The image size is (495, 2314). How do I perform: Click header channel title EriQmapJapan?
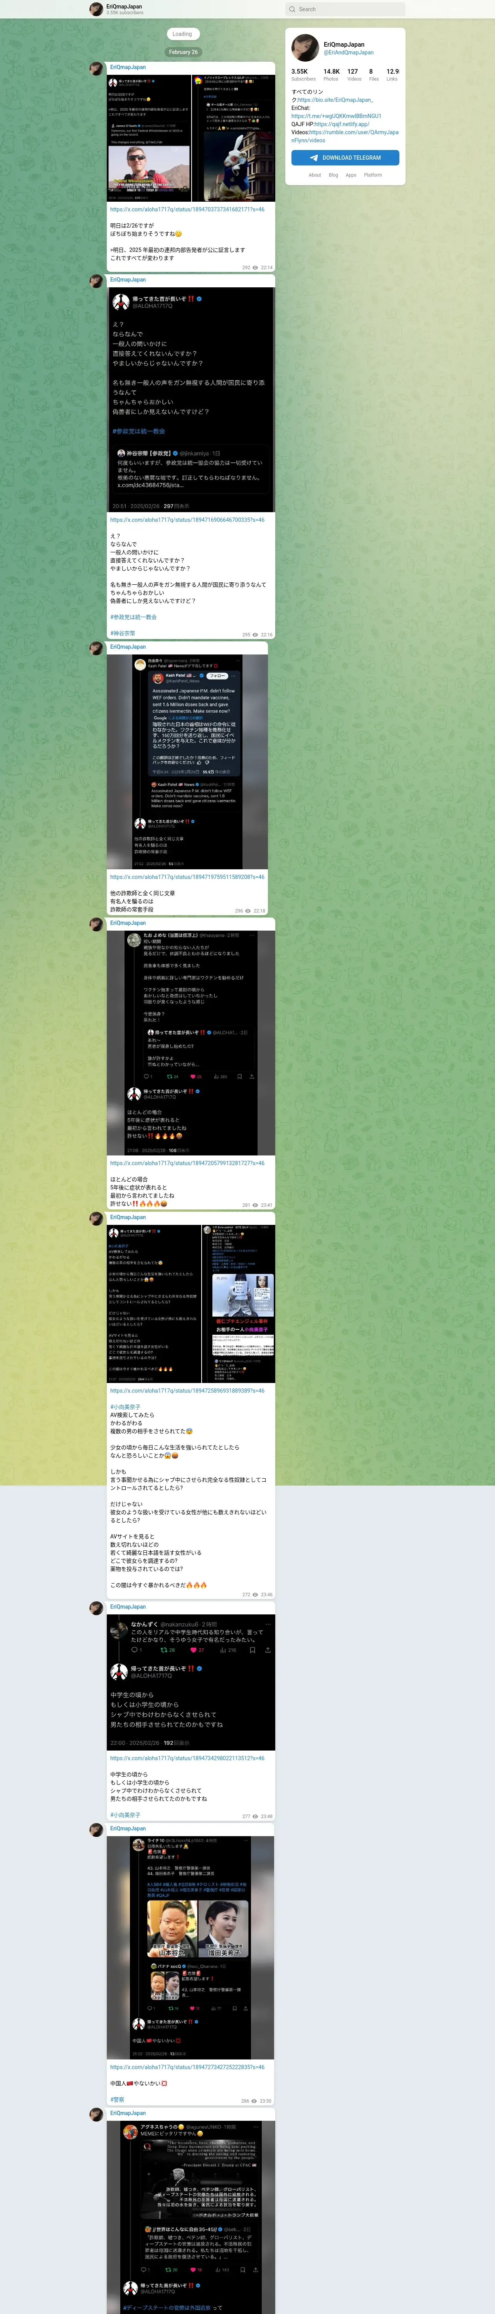click(x=124, y=6)
